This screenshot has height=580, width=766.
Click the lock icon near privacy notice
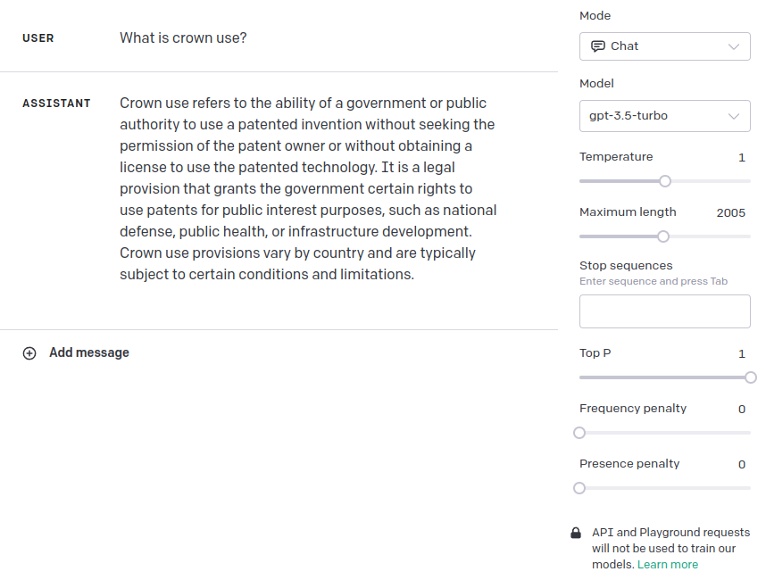click(x=576, y=533)
